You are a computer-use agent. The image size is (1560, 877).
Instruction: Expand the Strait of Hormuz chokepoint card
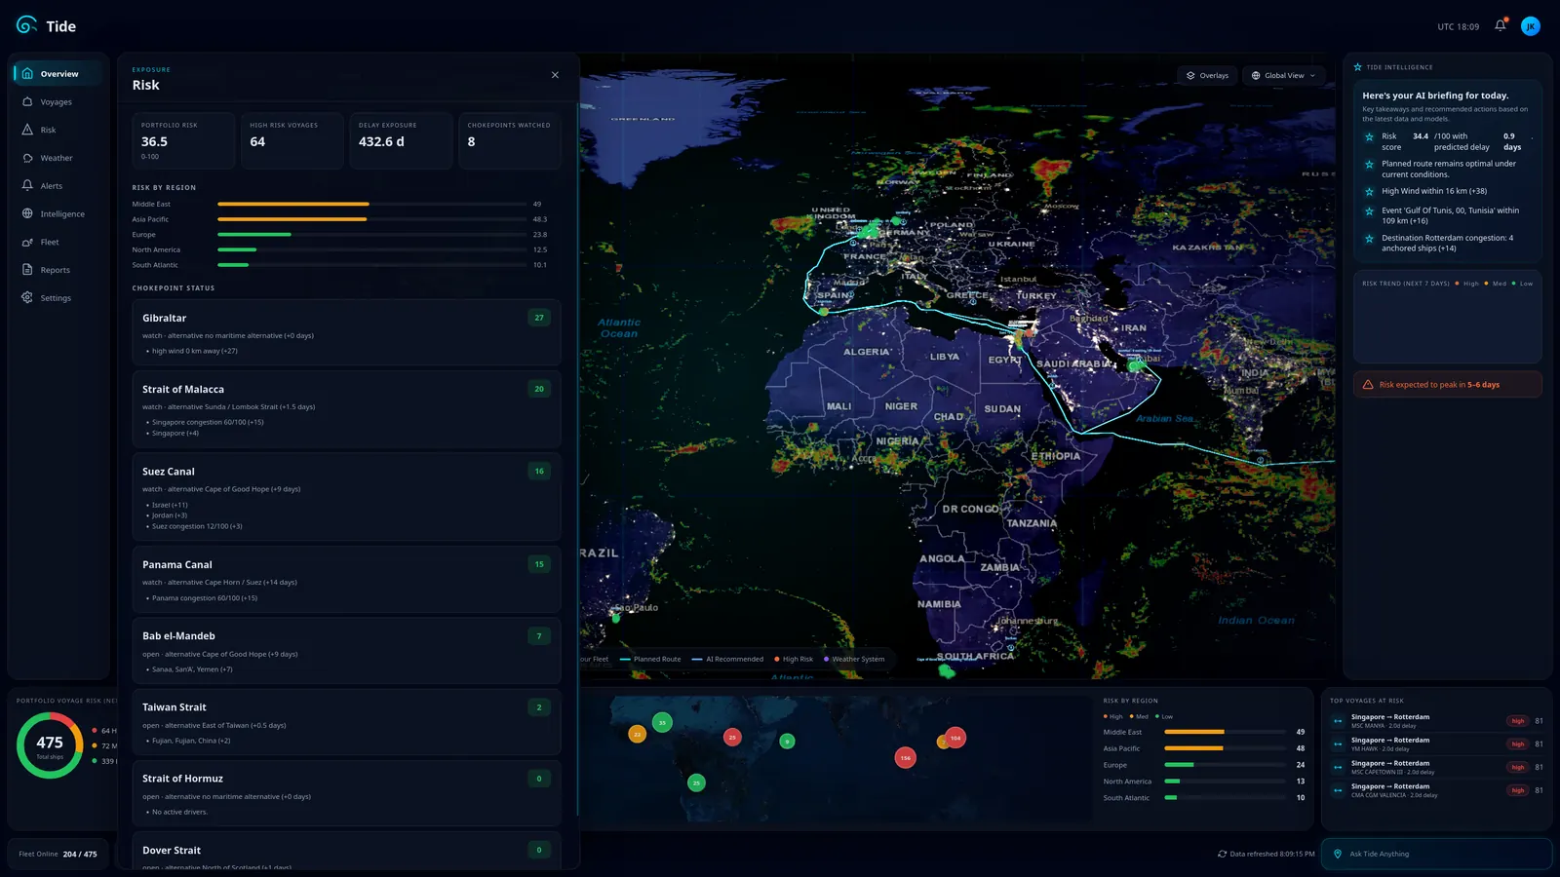[x=346, y=793]
